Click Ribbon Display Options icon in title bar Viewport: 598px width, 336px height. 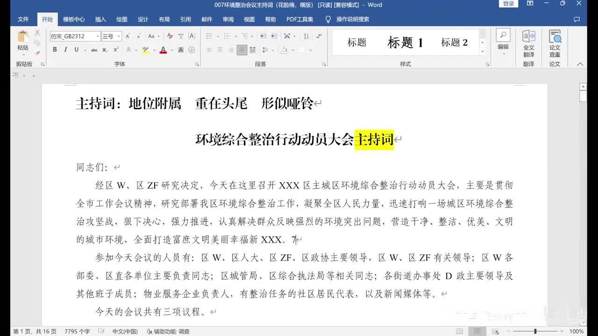click(530, 4)
